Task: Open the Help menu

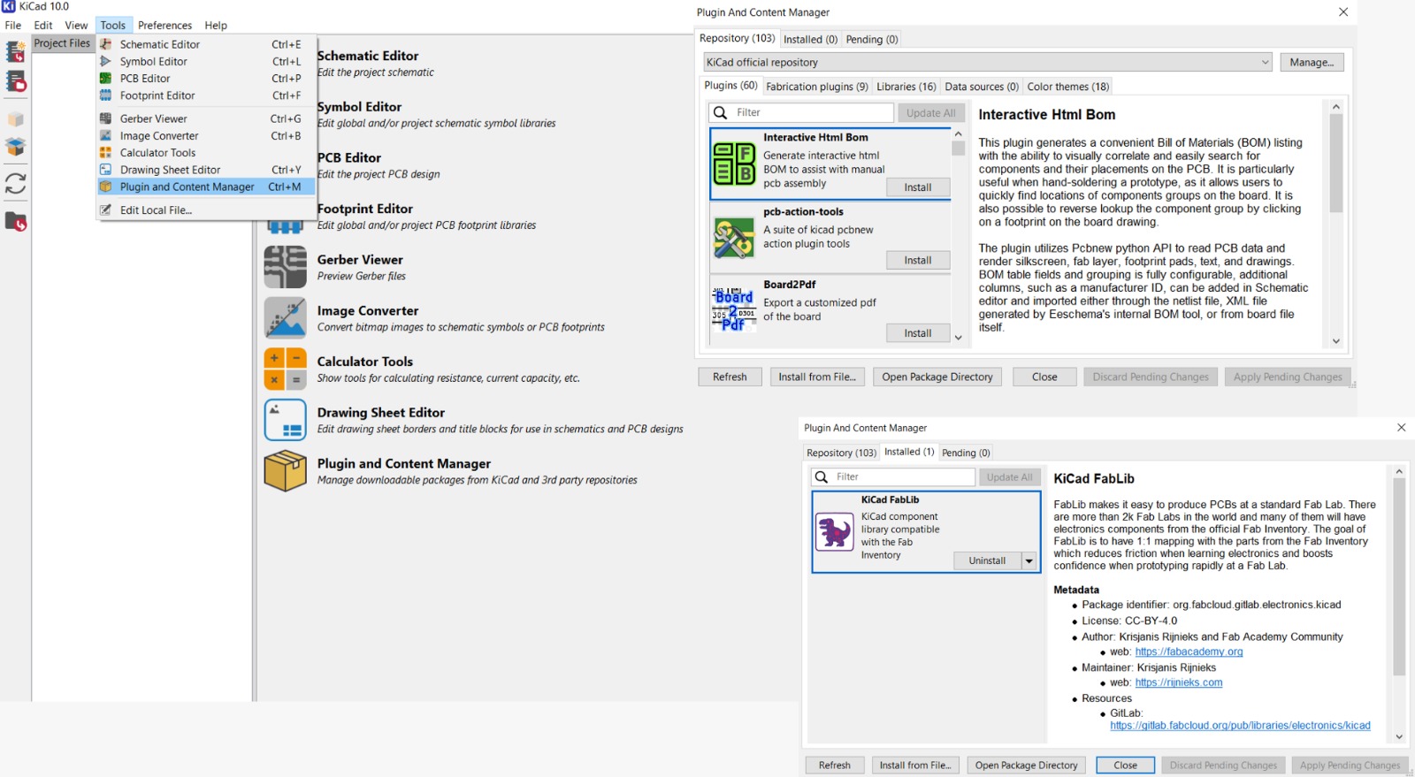Action: (x=216, y=25)
